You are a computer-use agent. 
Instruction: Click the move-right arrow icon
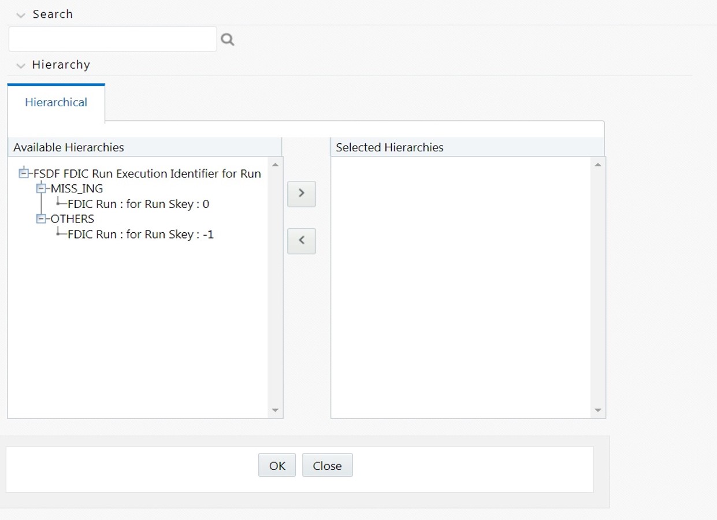pyautogui.click(x=301, y=194)
